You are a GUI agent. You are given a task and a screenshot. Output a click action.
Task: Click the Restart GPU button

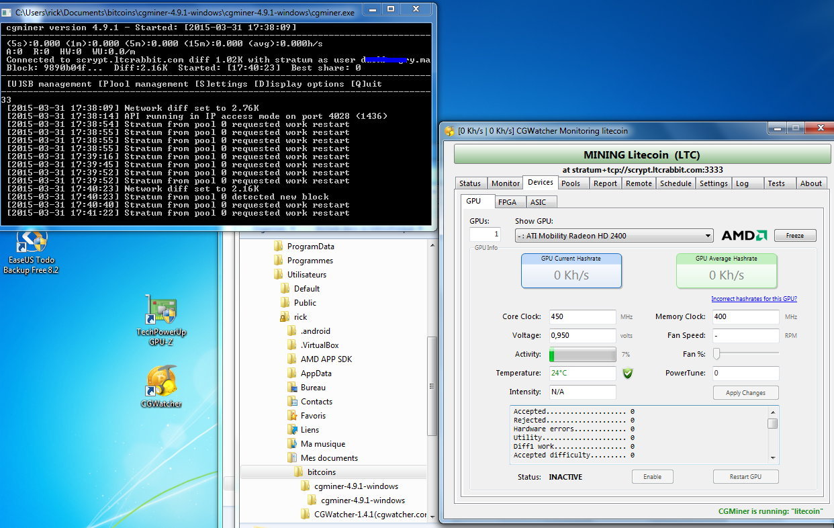pos(745,477)
